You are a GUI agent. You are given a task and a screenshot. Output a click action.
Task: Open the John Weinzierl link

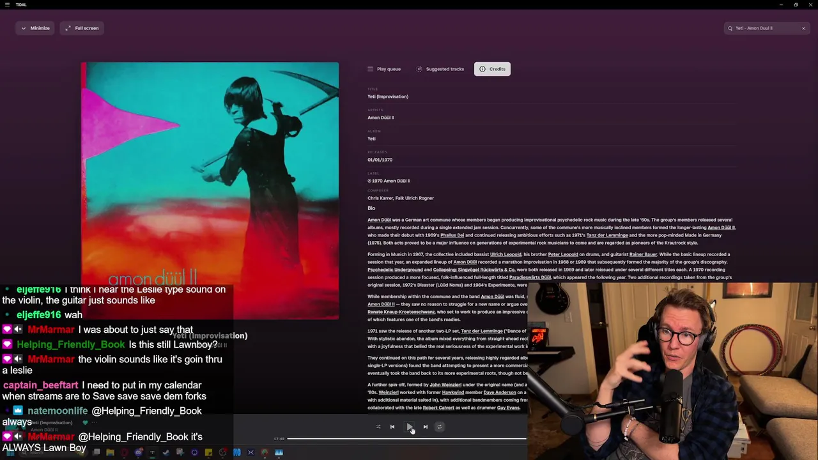[445, 385]
